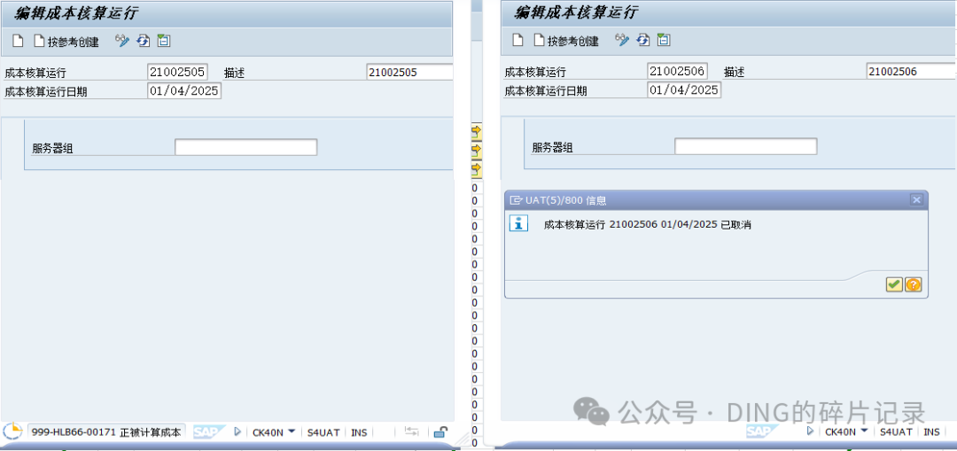Click bottom yellow arrow icon between windows
The image size is (957, 451).
coord(476,167)
